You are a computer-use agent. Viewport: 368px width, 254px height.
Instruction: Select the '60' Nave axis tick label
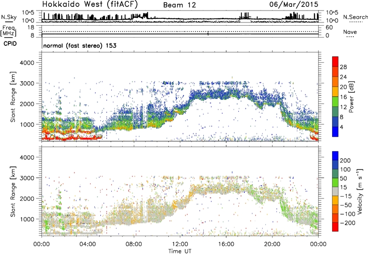[329, 28]
